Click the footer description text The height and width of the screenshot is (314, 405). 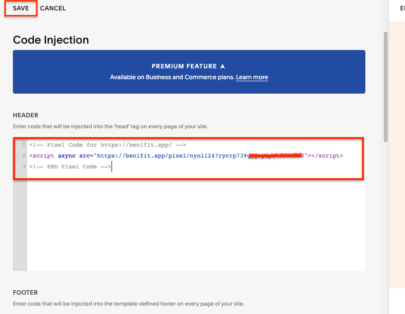[128, 304]
